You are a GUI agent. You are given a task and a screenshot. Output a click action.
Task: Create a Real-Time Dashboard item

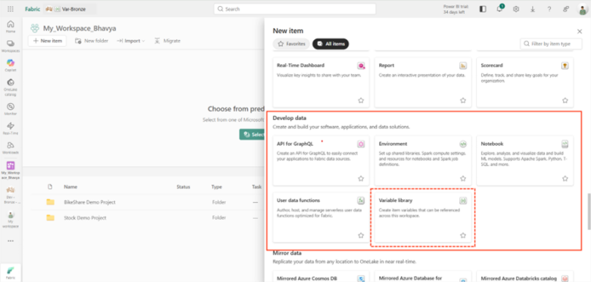point(321,82)
